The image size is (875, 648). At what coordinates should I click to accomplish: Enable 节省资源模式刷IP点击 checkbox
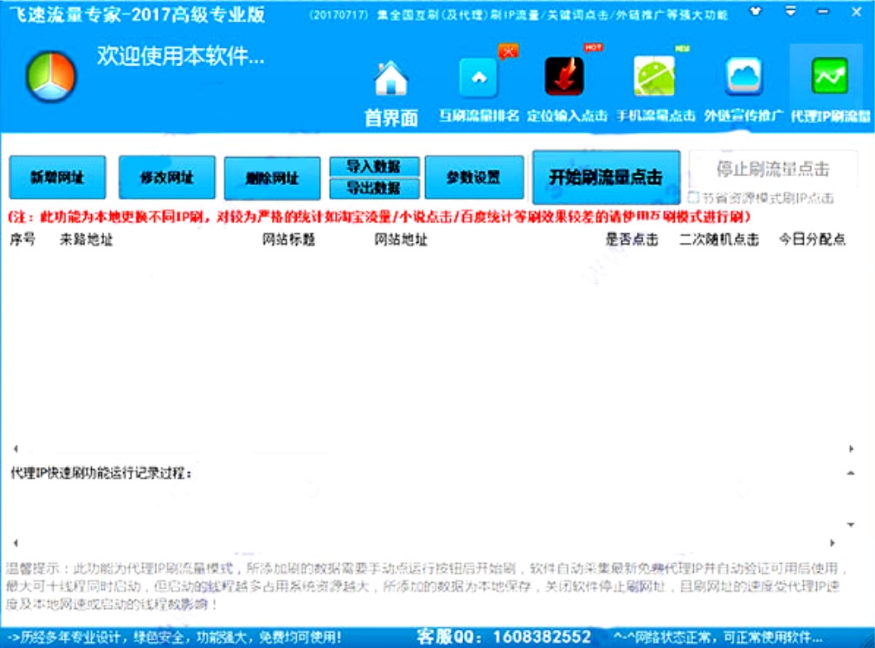point(694,198)
